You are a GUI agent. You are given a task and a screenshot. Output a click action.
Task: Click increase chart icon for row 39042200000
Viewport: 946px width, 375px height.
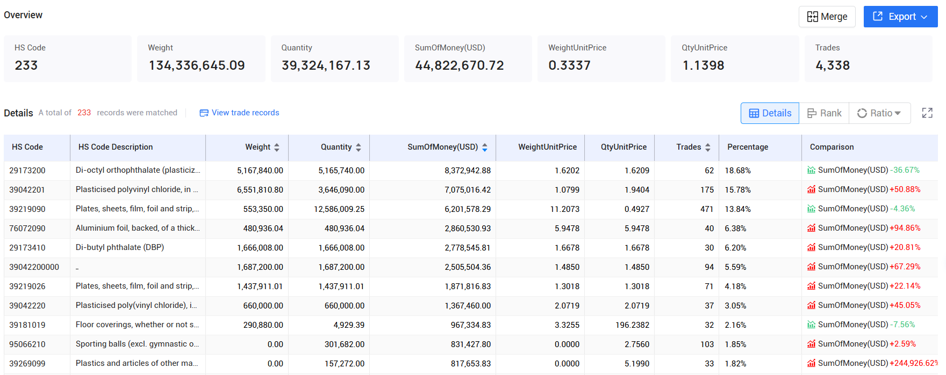coord(812,267)
